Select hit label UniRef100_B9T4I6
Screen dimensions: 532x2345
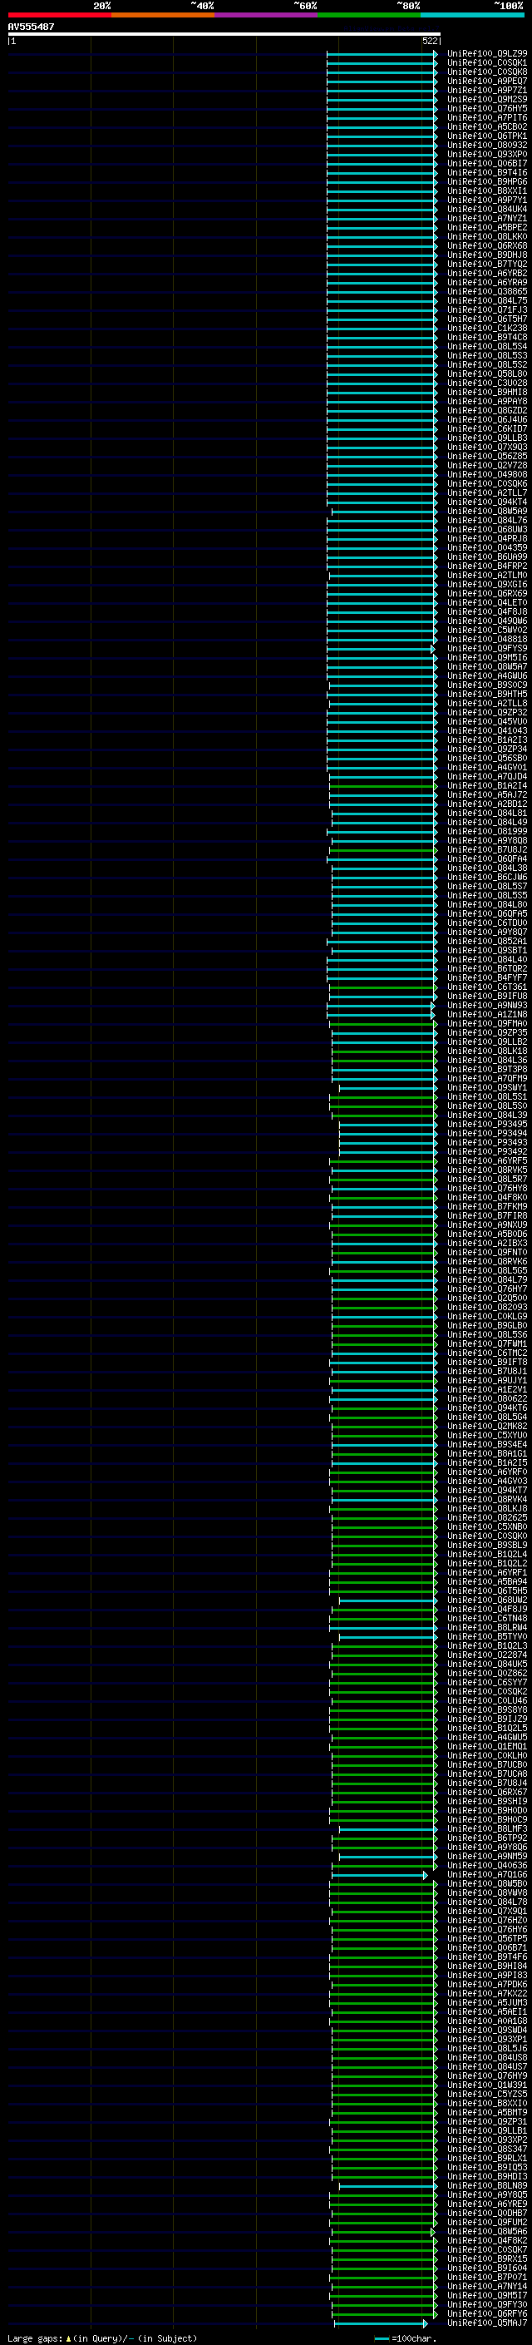point(487,173)
